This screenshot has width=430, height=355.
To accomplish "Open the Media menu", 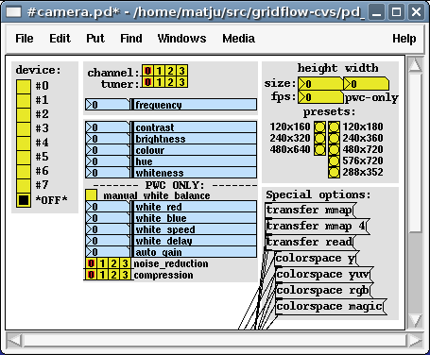I will 238,39.
